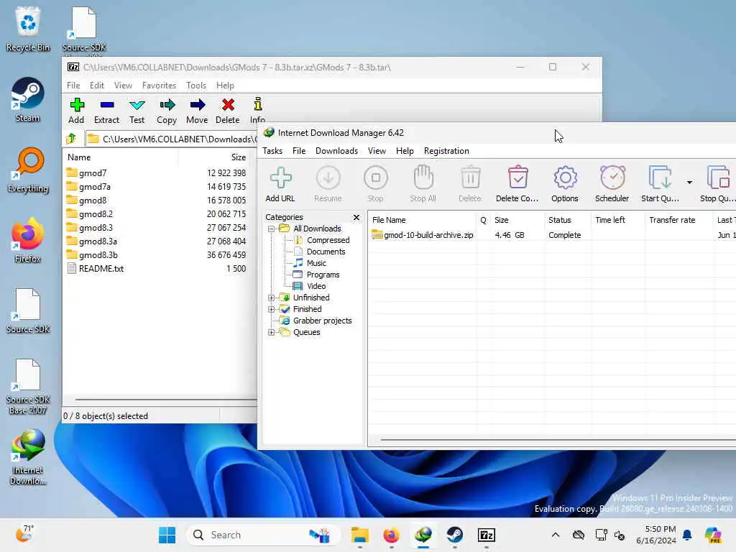Open IDM Options gear icon
This screenshot has width=736, height=552.
(565, 178)
